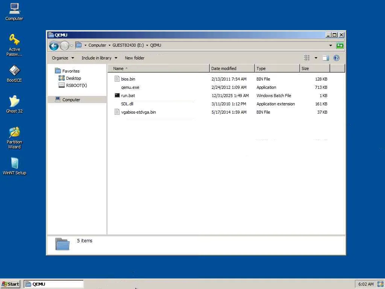
Task: Click the run.bat file icon
Action: [117, 95]
